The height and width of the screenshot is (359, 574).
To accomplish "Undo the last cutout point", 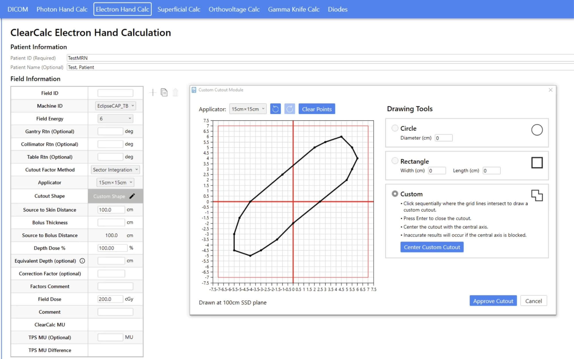I will [x=275, y=109].
